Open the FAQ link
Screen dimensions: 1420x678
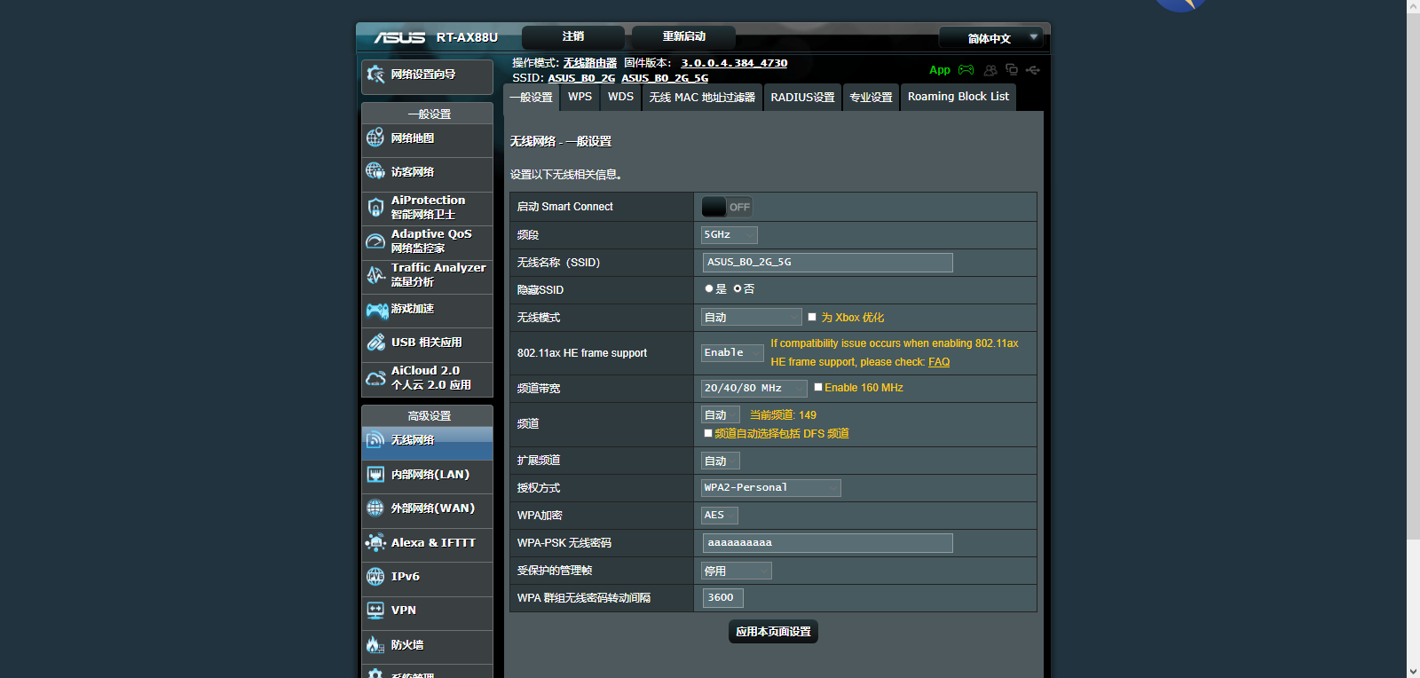pos(939,362)
